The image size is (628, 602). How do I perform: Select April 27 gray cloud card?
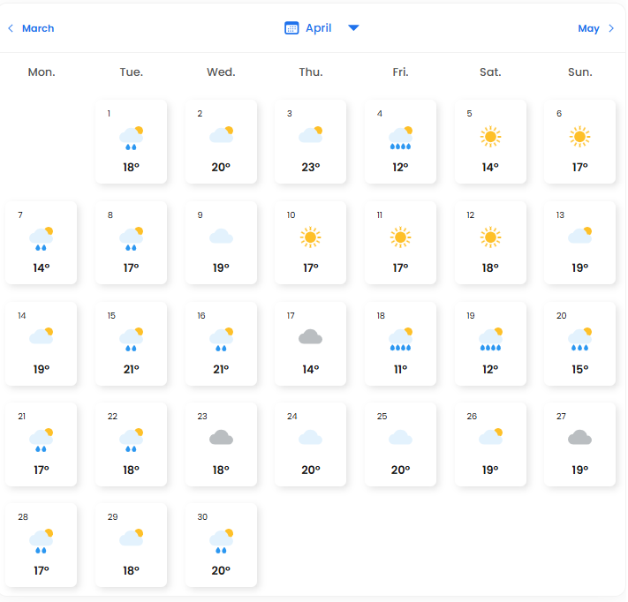point(579,444)
